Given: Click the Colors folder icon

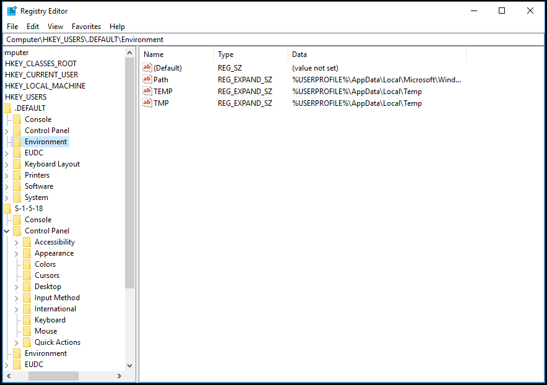Looking at the screenshot, I should coord(27,264).
